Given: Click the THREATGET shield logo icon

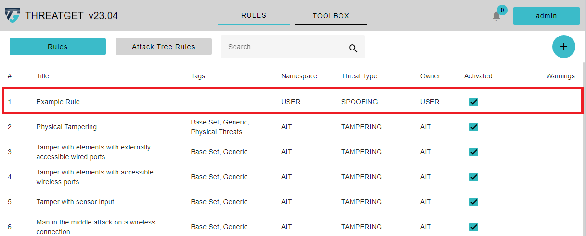Looking at the screenshot, I should (13, 16).
